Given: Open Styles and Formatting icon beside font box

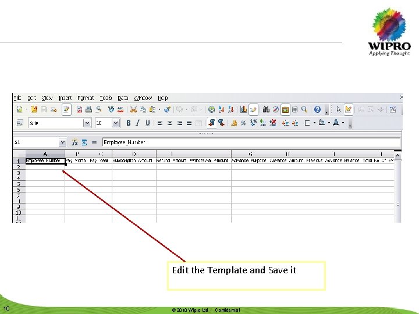Looking at the screenshot, I should point(20,123).
